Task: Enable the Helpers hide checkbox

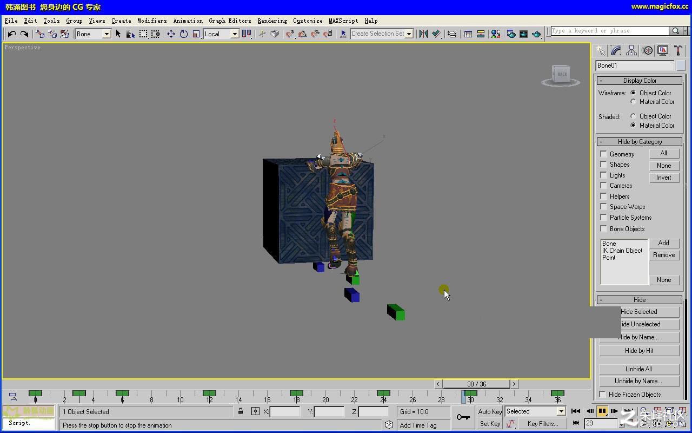Action: (603, 196)
